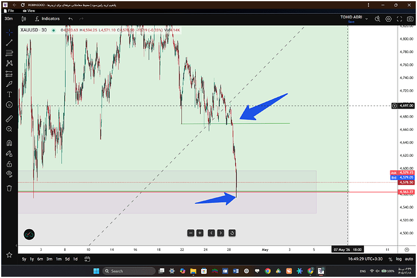
Task: Take a chart snapshot with camera icon
Action: coord(410,19)
